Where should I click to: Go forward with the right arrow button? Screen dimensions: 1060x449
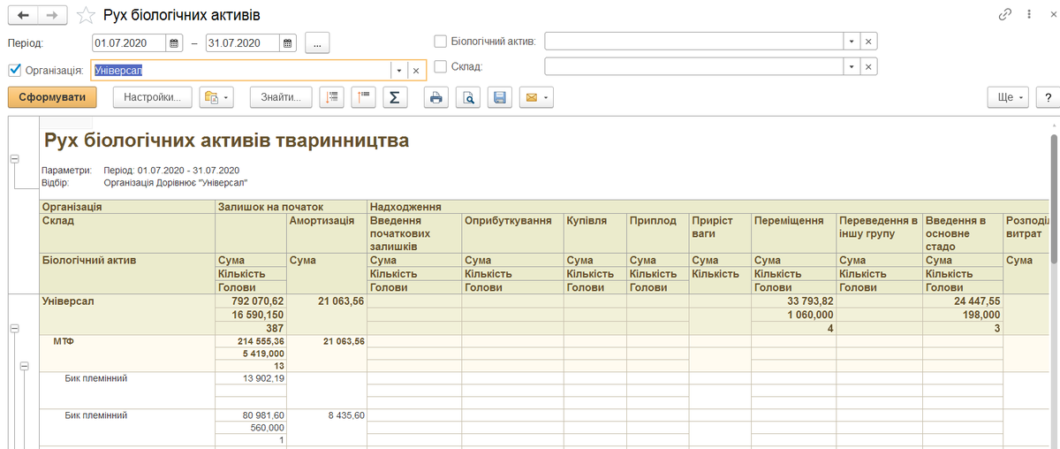(53, 15)
